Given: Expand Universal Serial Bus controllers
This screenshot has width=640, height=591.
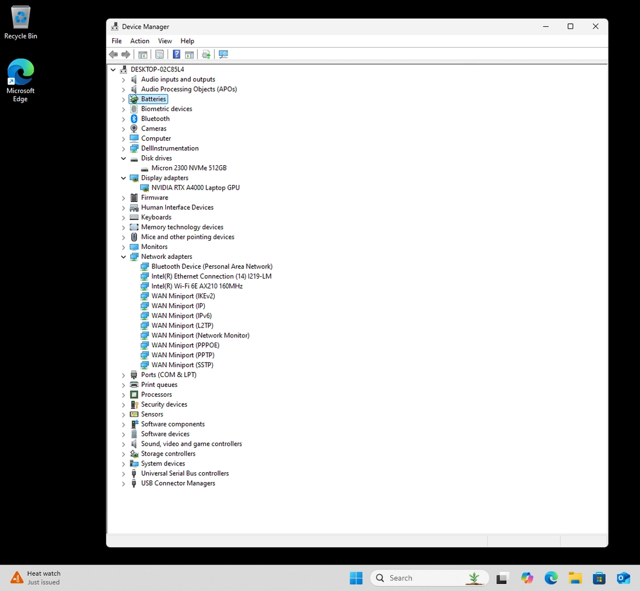Looking at the screenshot, I should tap(123, 473).
